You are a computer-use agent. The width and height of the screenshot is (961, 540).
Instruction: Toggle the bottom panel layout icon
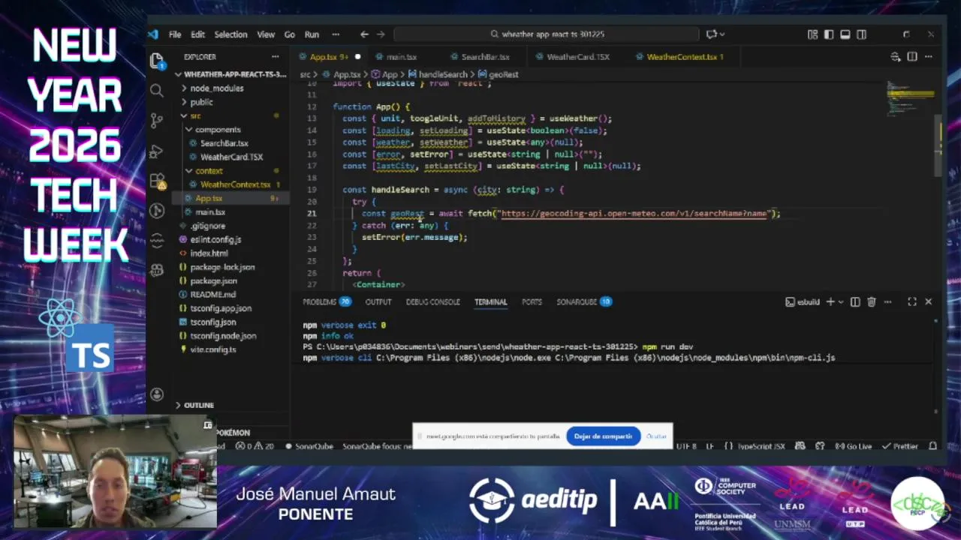click(x=845, y=34)
